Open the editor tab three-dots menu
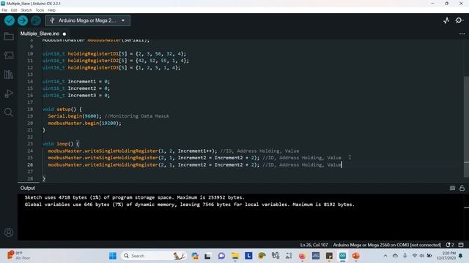Screen dimensions: 469x263 point(462,34)
